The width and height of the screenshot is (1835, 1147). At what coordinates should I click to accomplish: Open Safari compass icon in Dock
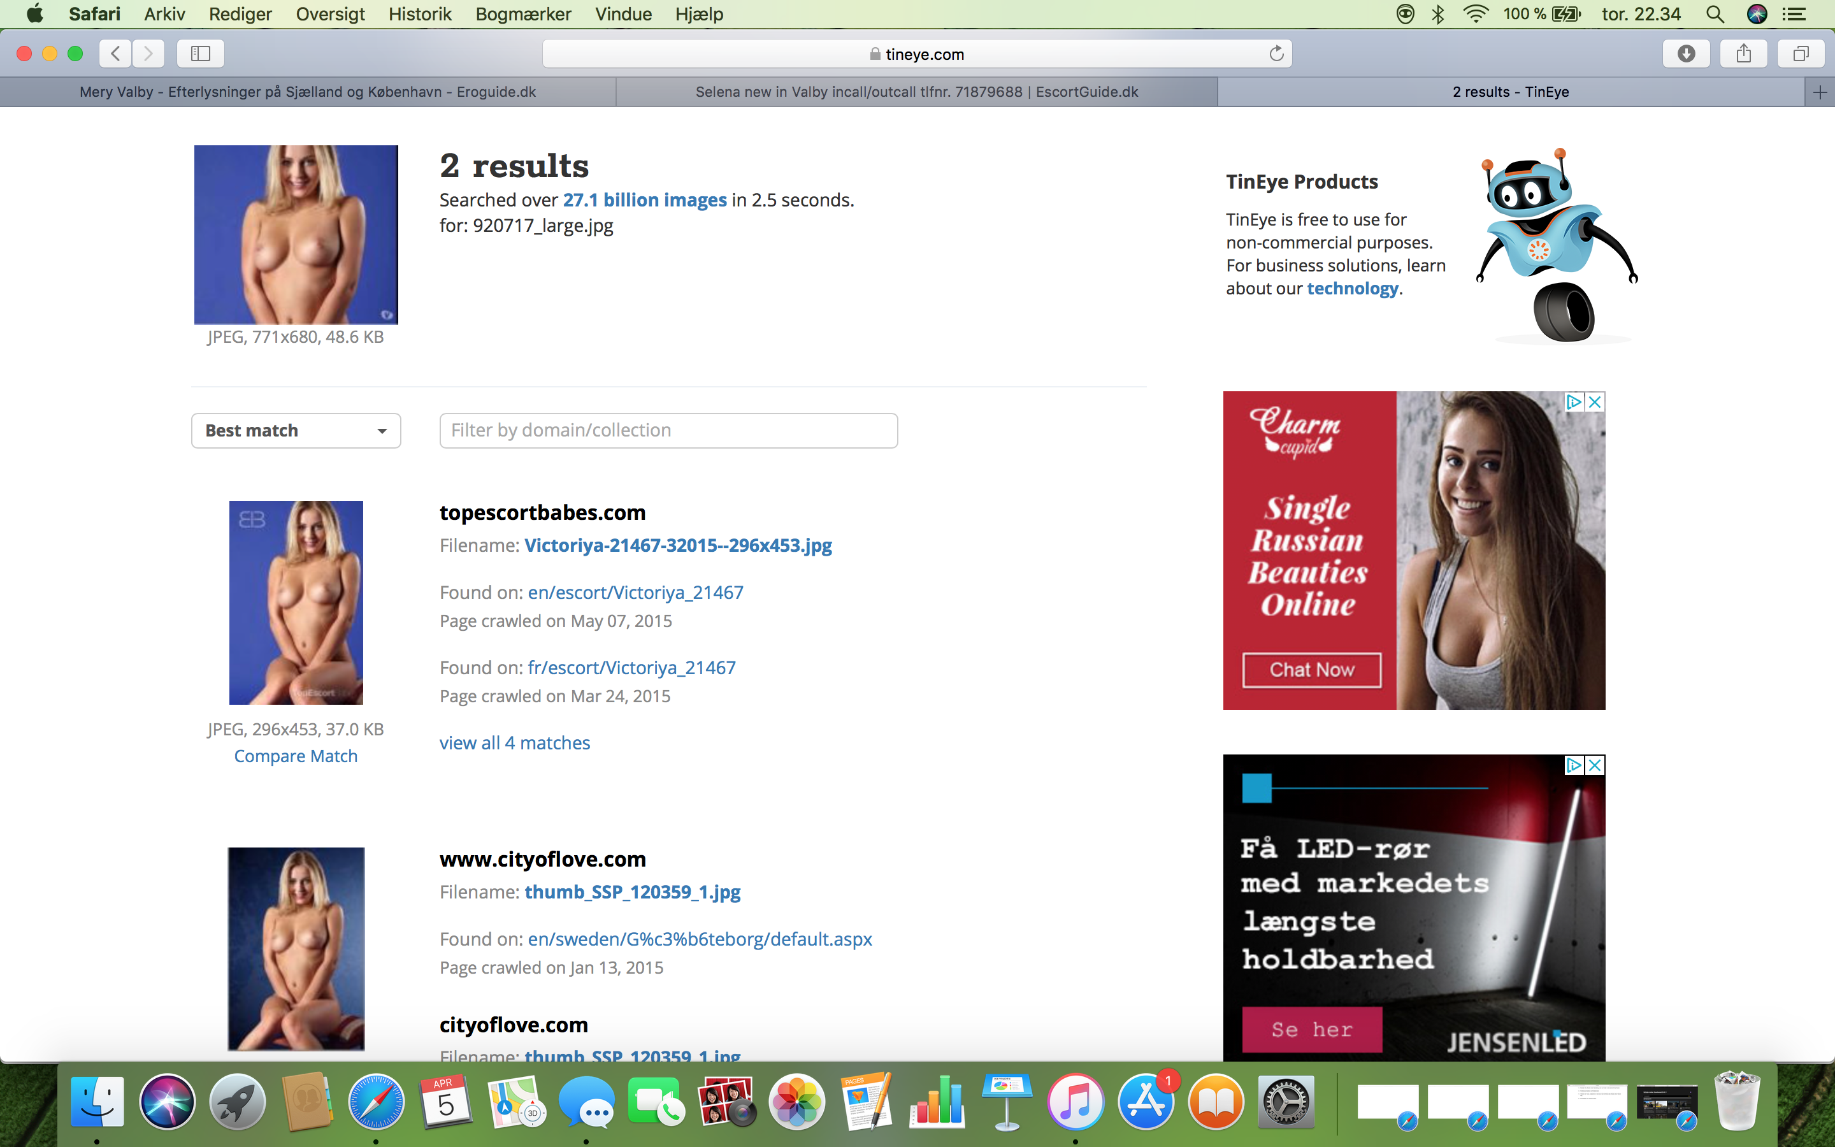click(x=376, y=1102)
